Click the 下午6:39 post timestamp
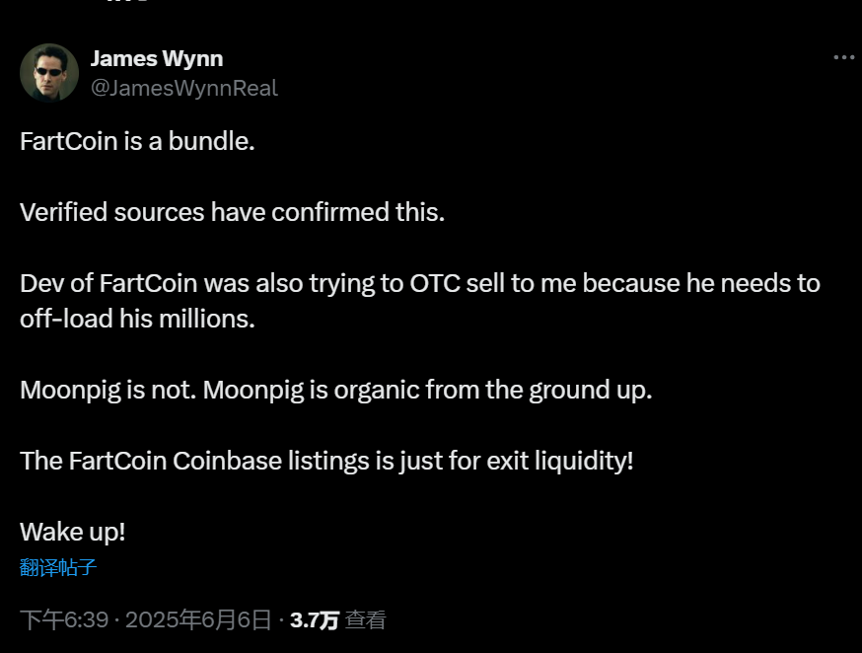The image size is (862, 653). 64,620
